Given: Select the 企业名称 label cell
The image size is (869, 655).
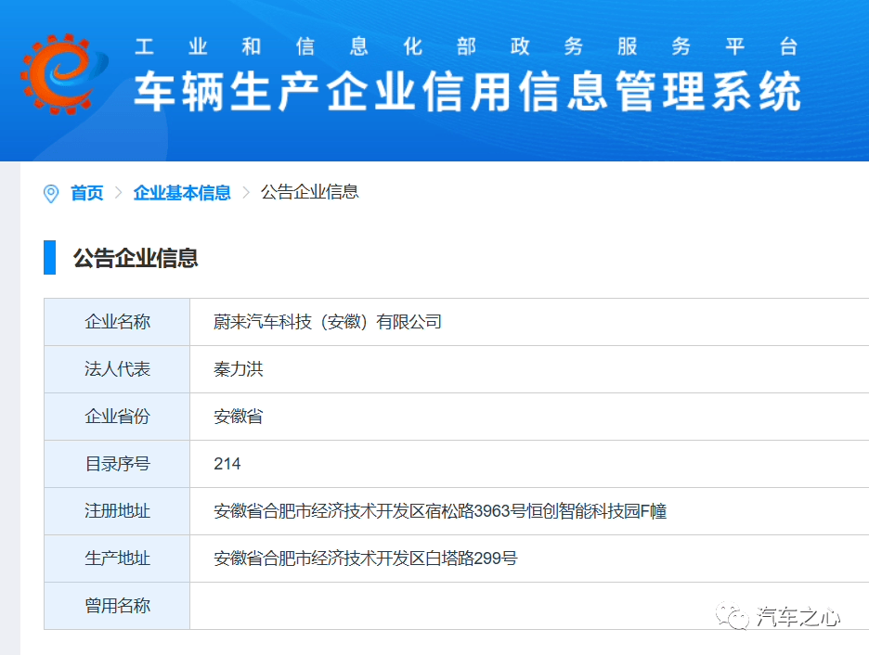Looking at the screenshot, I should (117, 322).
